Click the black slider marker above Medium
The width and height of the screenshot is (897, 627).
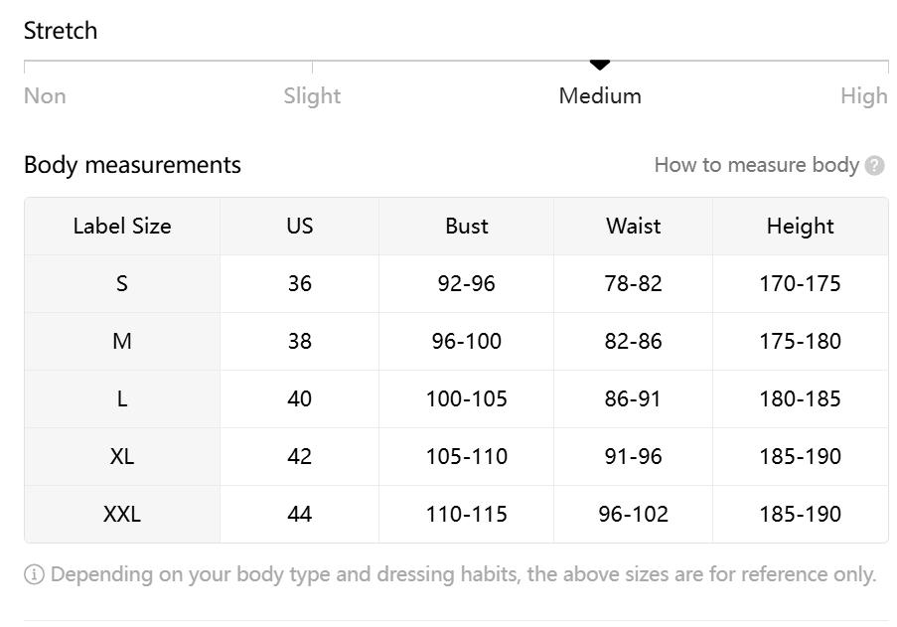coord(600,64)
